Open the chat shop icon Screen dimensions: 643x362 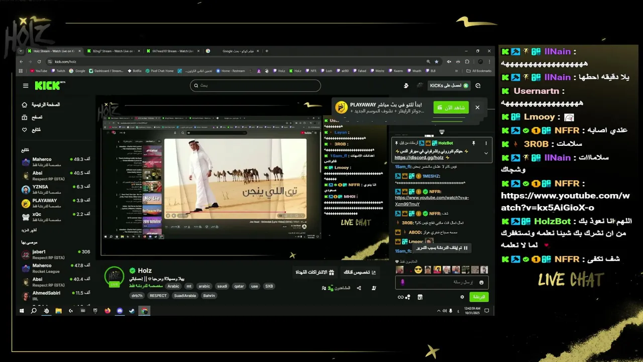pyautogui.click(x=420, y=297)
